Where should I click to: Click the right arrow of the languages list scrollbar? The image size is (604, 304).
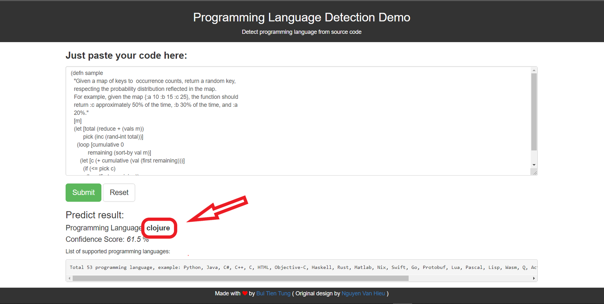pos(534,278)
